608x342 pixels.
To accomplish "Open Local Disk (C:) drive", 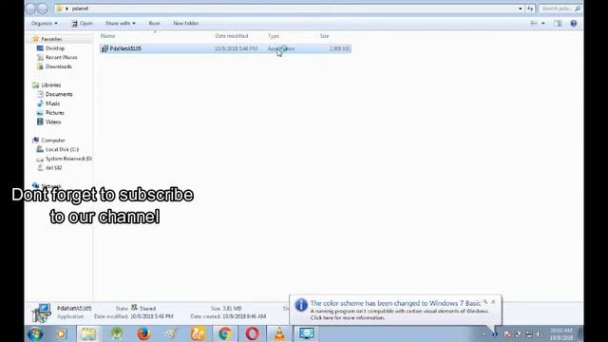I will pyautogui.click(x=62, y=149).
